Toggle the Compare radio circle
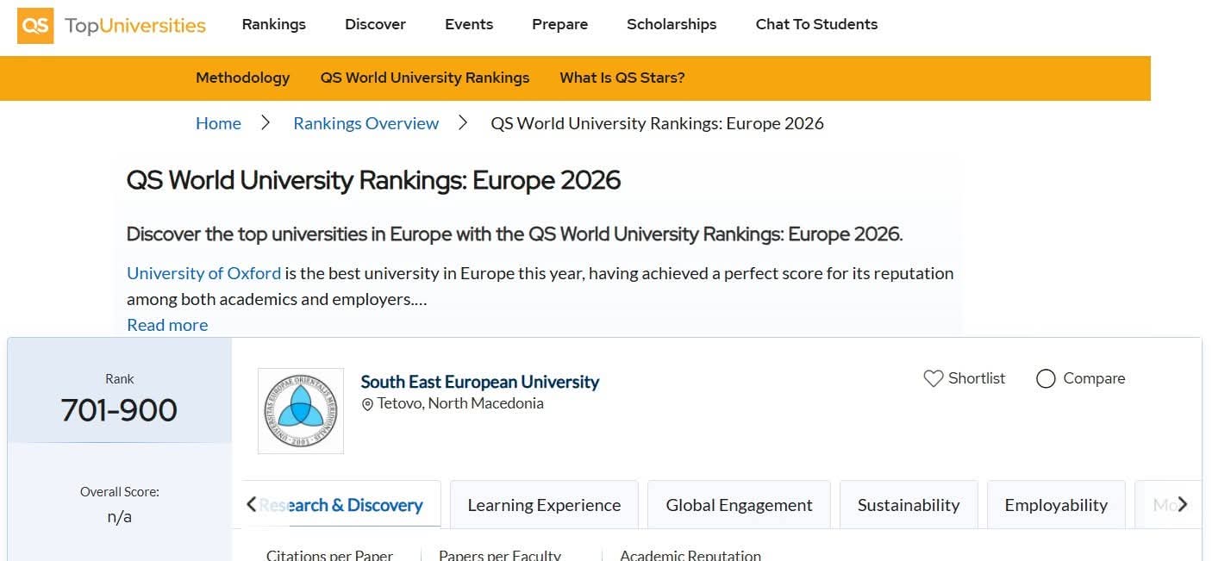This screenshot has width=1212, height=561. coord(1046,378)
